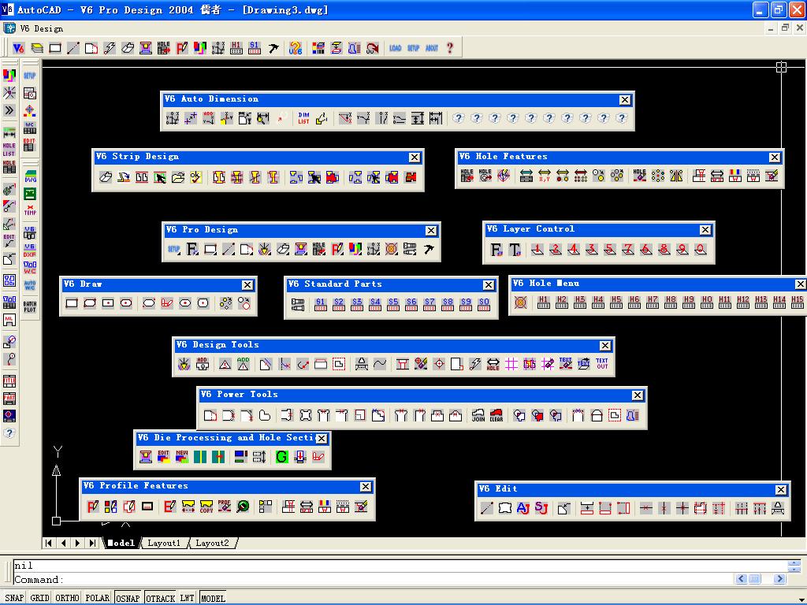807x605 pixels.
Task: Click the black hammer icon in main toolbar
Action: 273,48
